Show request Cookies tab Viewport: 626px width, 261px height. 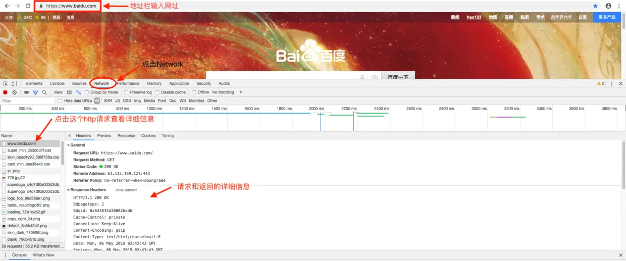148,136
